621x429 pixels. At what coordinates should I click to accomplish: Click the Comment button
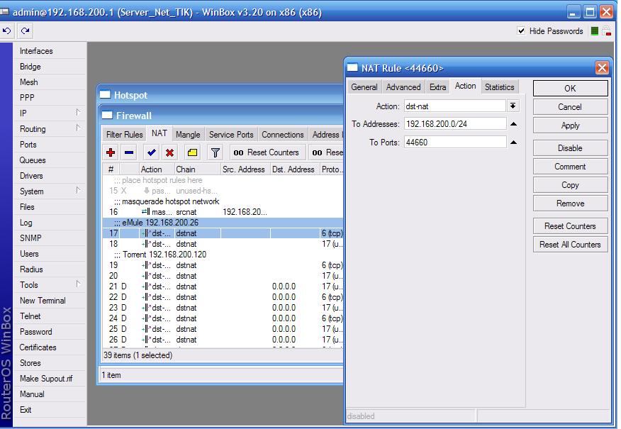pos(570,167)
